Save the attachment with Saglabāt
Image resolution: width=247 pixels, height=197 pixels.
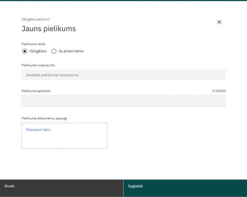tap(185, 186)
